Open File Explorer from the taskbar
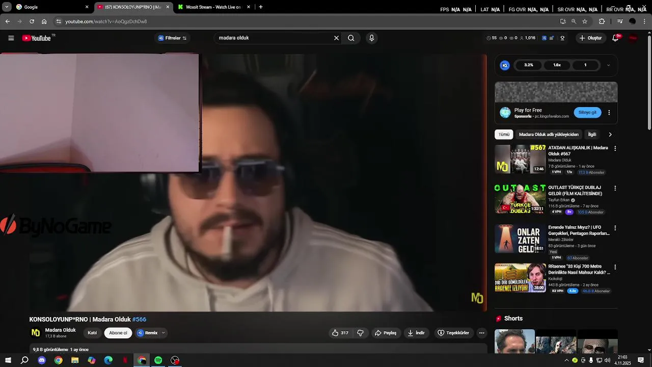 click(x=75, y=360)
